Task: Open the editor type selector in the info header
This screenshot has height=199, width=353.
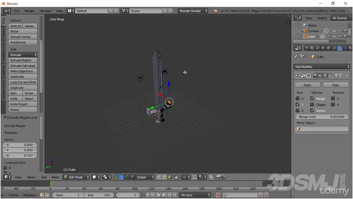Action: pyautogui.click(x=7, y=11)
